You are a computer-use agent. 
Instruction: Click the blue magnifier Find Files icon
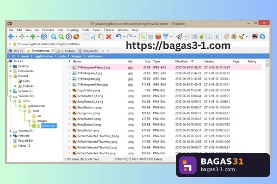pyautogui.click(x=54, y=37)
